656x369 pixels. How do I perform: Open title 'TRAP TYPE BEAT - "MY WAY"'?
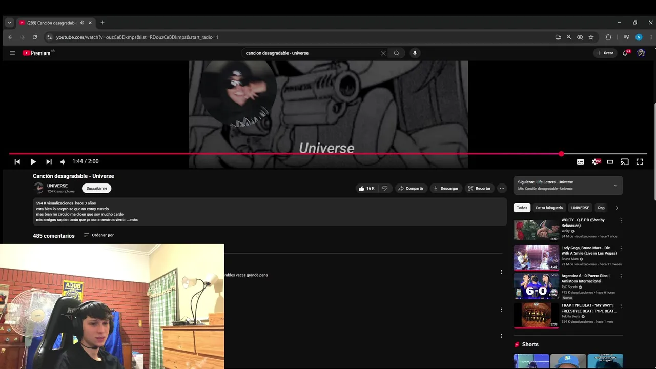point(589,308)
